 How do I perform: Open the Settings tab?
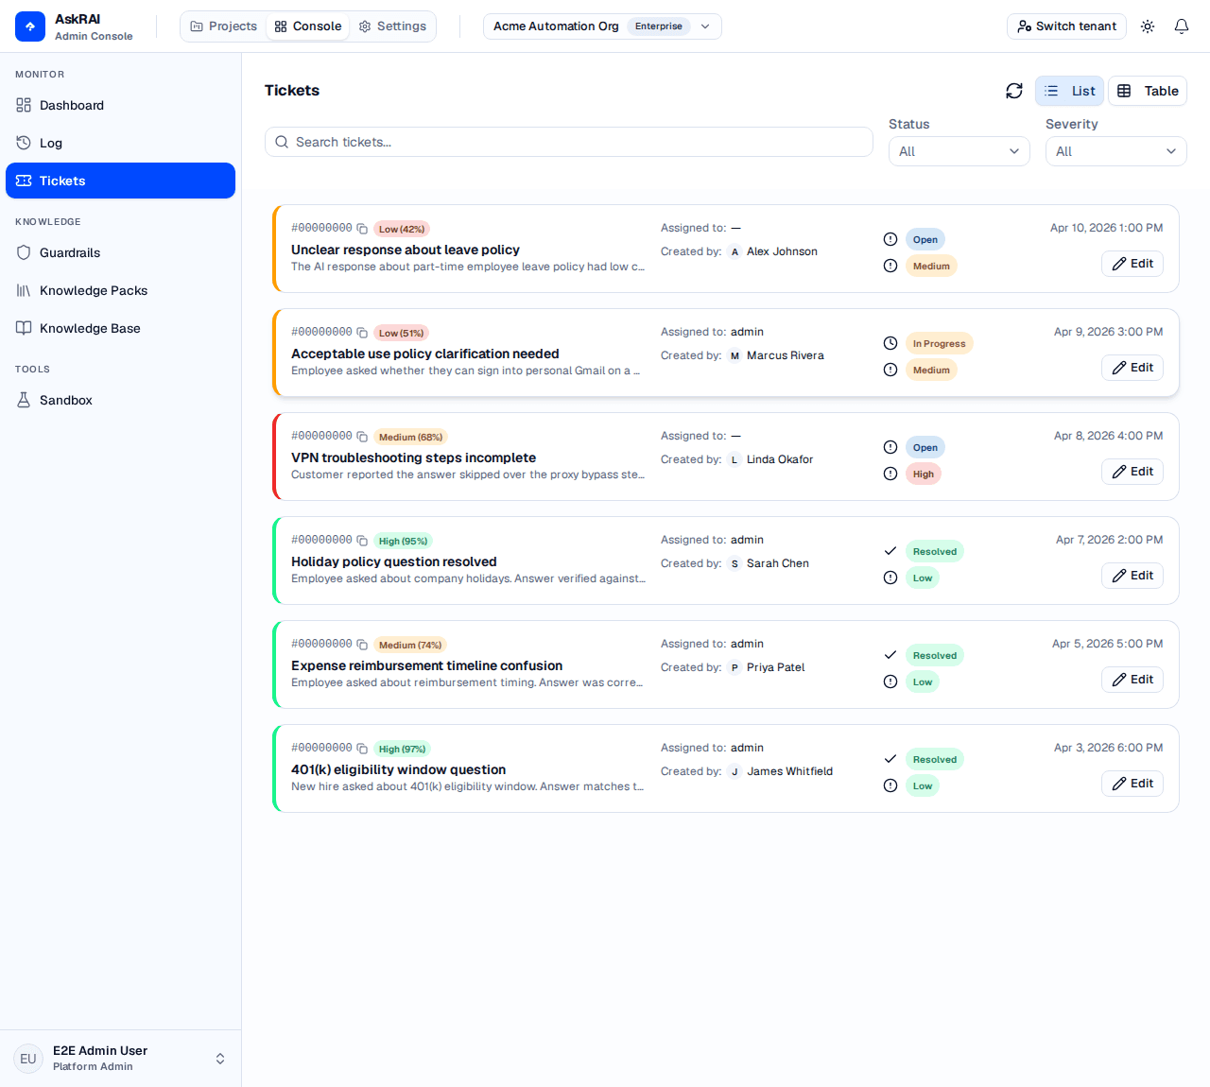pos(393,26)
